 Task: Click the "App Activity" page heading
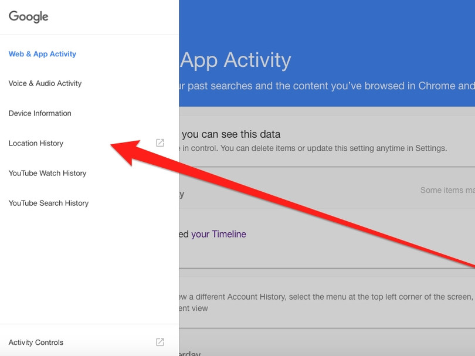[235, 60]
